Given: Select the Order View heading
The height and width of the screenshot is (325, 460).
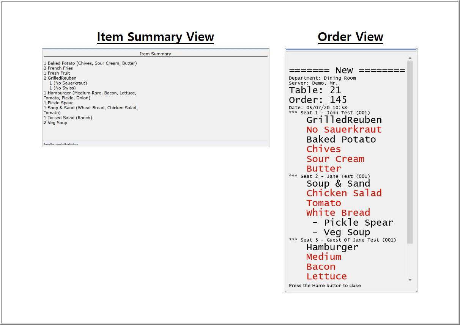Looking at the screenshot, I should click(350, 37).
